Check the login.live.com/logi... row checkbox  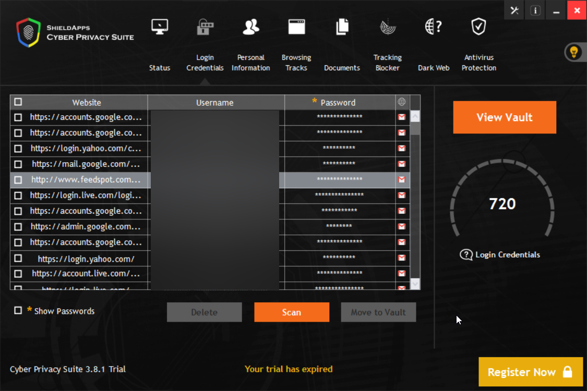[x=18, y=195]
